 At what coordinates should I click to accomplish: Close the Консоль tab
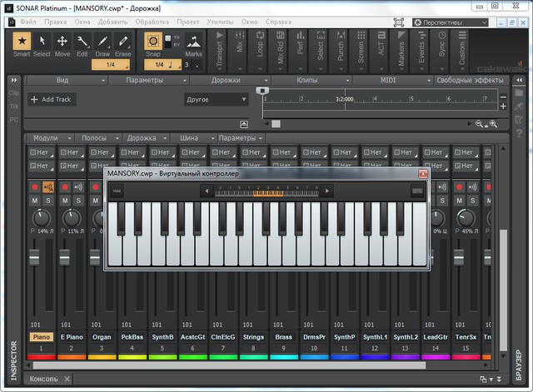66,379
